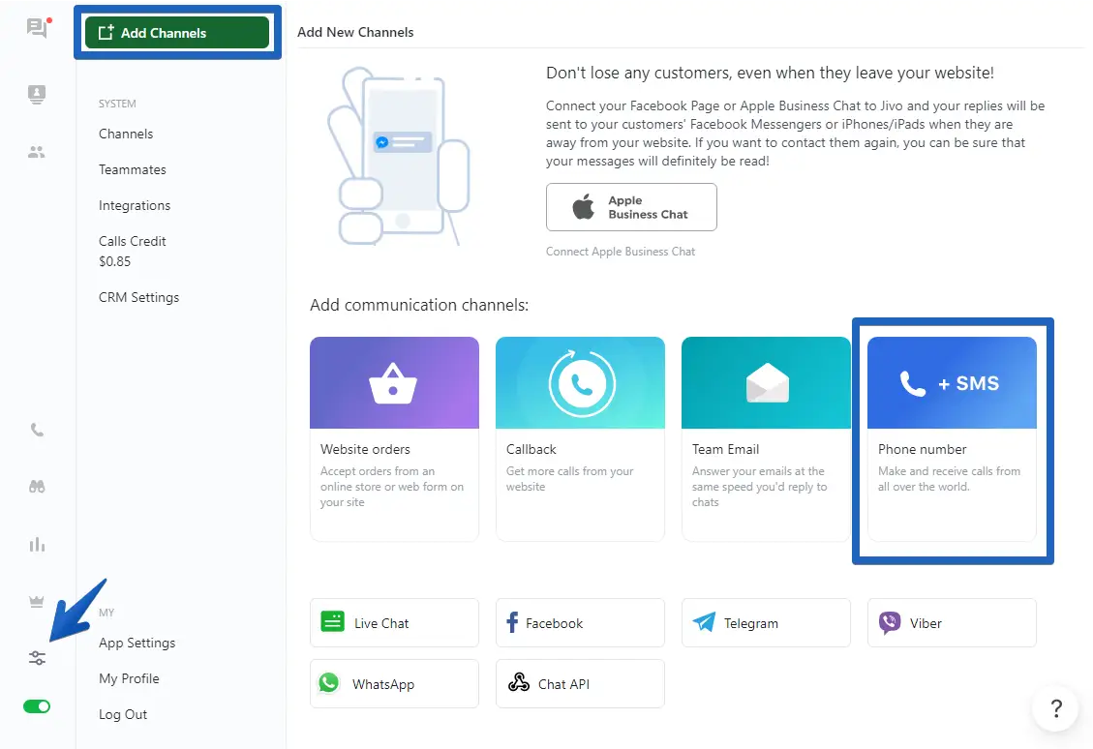This screenshot has height=749, width=1093.
Task: Open CRM Settings
Action: click(138, 297)
